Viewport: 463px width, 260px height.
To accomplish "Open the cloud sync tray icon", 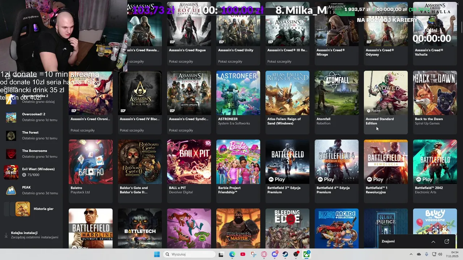I will (419, 254).
